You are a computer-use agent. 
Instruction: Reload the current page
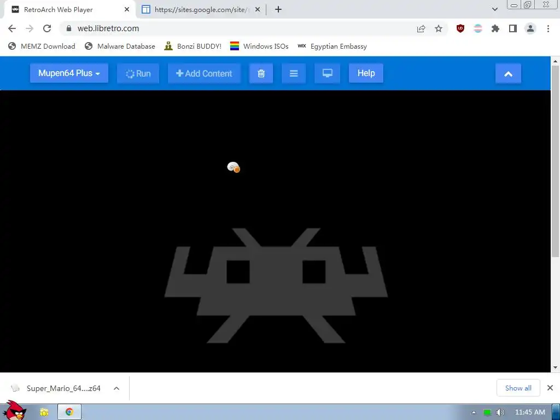(x=47, y=28)
